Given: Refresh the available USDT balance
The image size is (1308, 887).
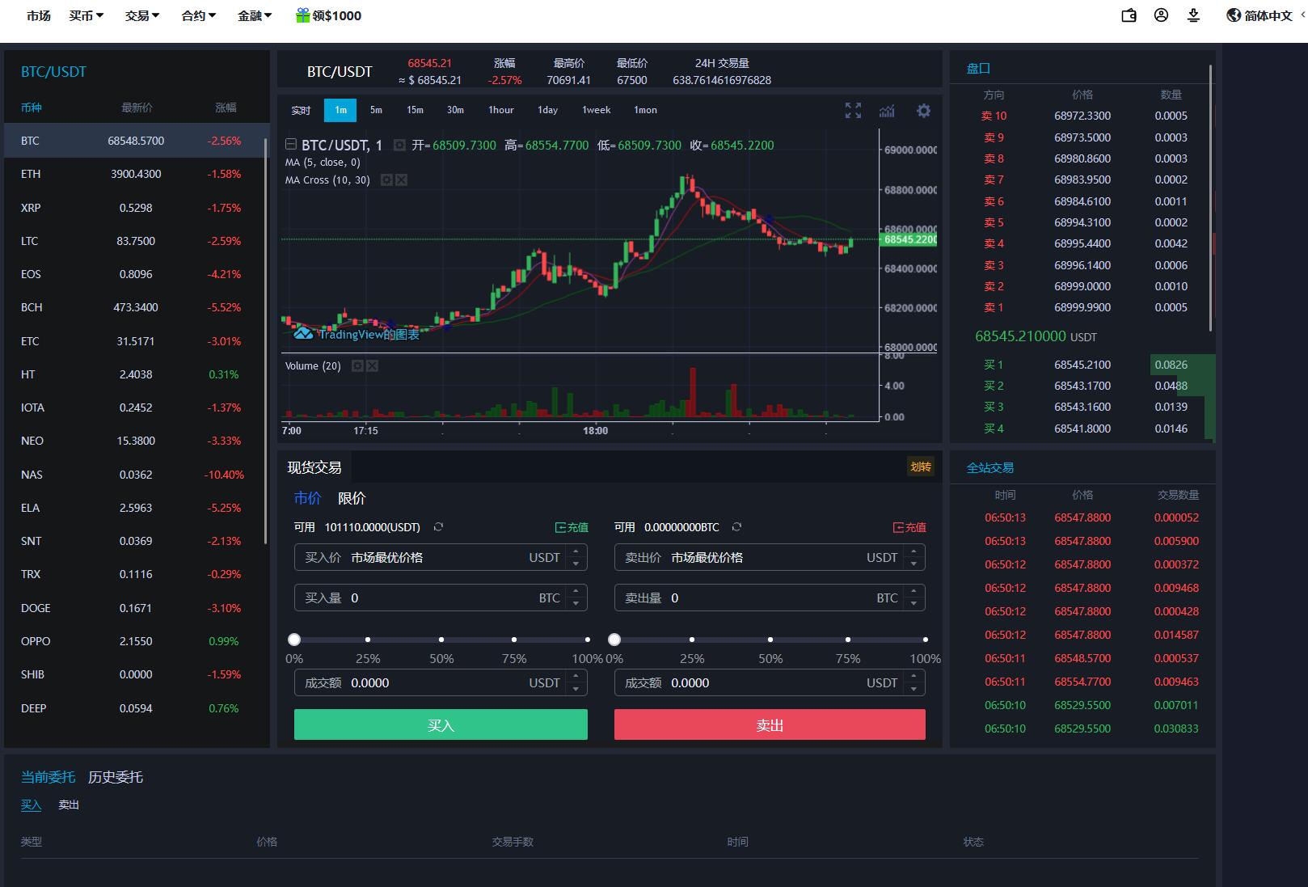Looking at the screenshot, I should pyautogui.click(x=438, y=527).
